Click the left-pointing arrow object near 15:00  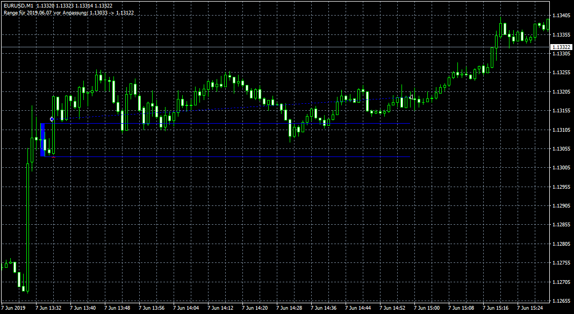[410, 97]
